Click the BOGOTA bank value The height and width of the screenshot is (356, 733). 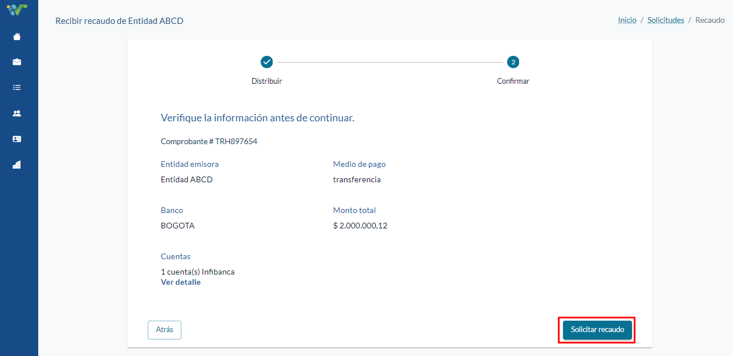point(177,226)
